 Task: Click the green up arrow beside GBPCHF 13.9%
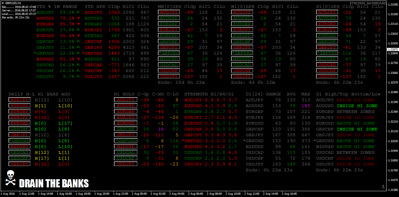click(x=78, y=41)
